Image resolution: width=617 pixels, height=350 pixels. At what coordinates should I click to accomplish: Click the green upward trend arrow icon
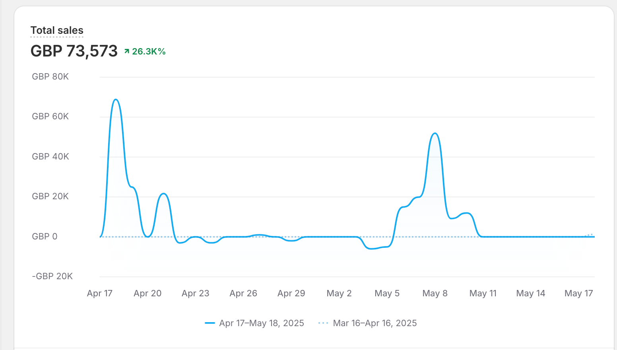[x=127, y=51]
